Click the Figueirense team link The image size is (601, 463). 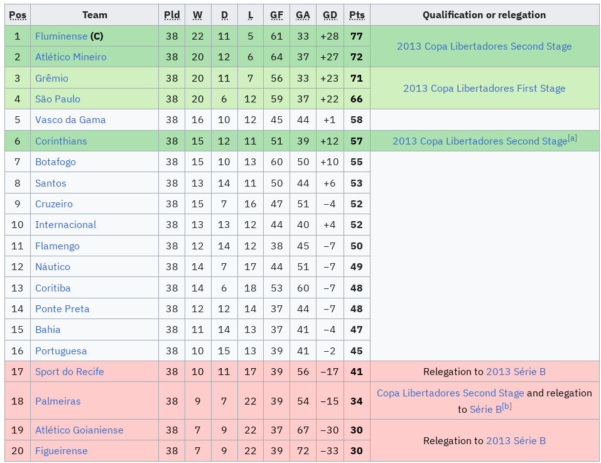coord(62,451)
